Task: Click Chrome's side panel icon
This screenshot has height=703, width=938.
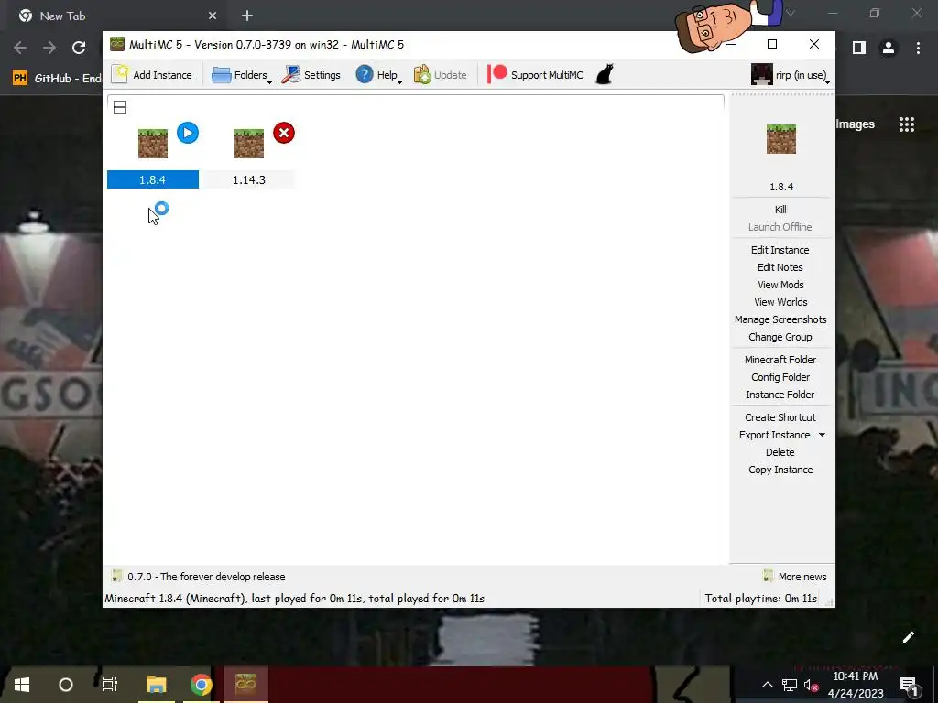Action: 859,48
